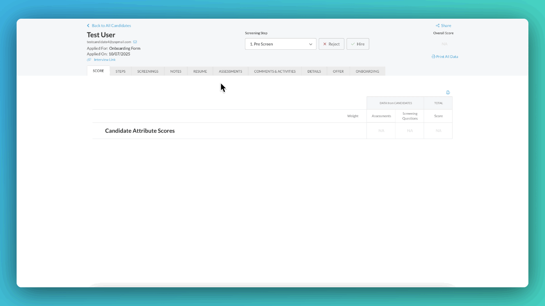Open the Screening Step dropdown showing 1. Pre Screen
This screenshot has height=306, width=545.
280,44
